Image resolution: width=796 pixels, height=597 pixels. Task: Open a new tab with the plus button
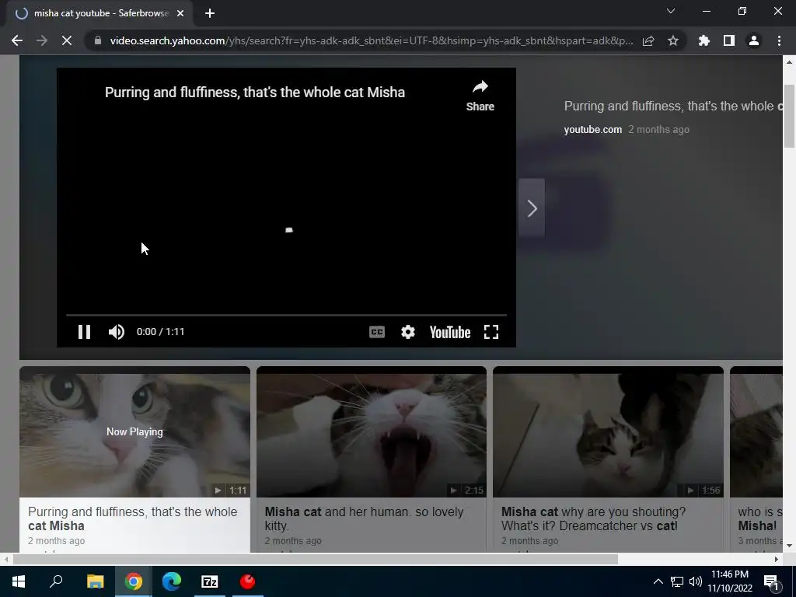pos(210,13)
